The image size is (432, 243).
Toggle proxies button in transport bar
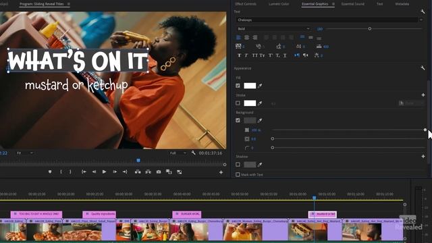[x=180, y=172]
